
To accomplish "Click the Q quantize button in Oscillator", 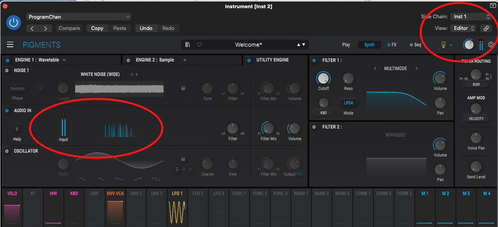I will 177,169.
